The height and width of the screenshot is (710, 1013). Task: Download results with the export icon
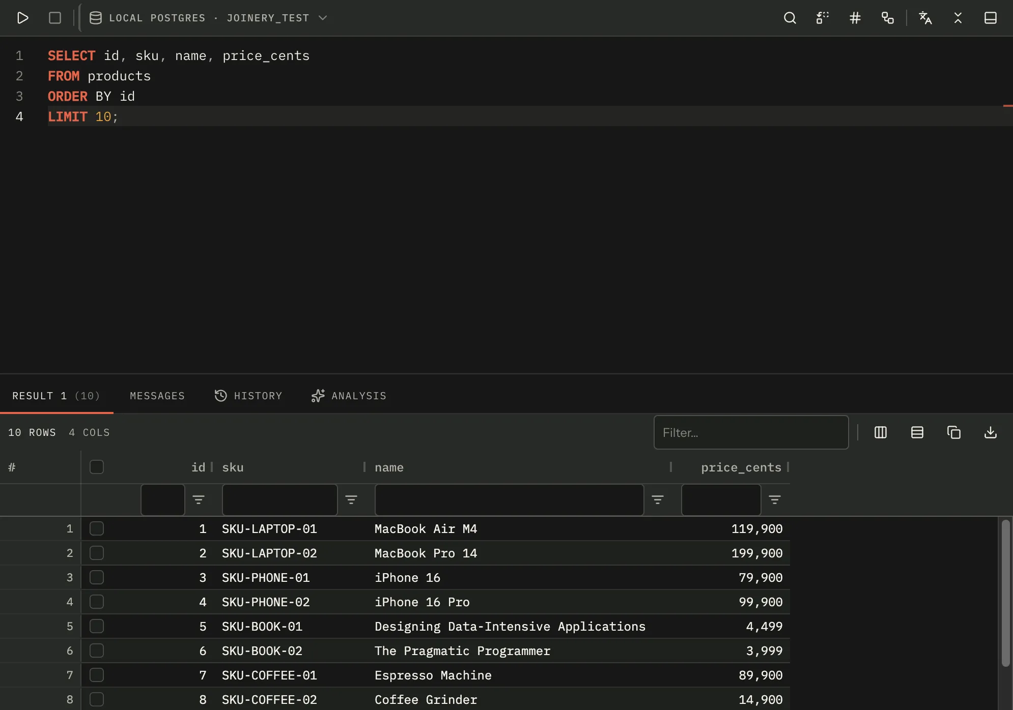point(990,432)
